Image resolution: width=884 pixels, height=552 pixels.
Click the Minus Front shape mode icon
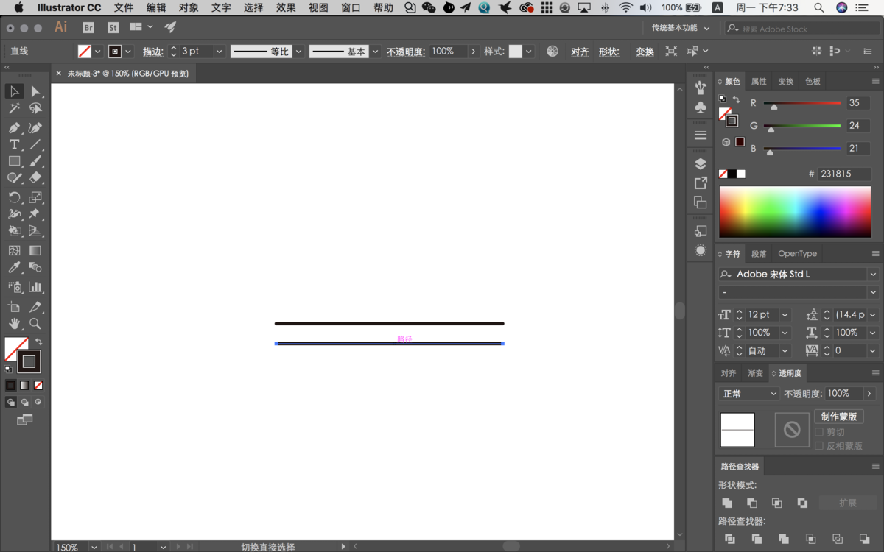[x=752, y=503]
